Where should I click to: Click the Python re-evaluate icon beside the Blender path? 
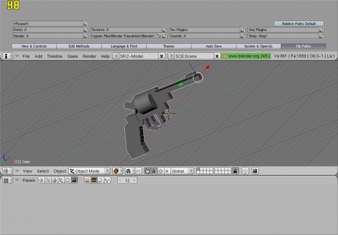tap(159, 36)
